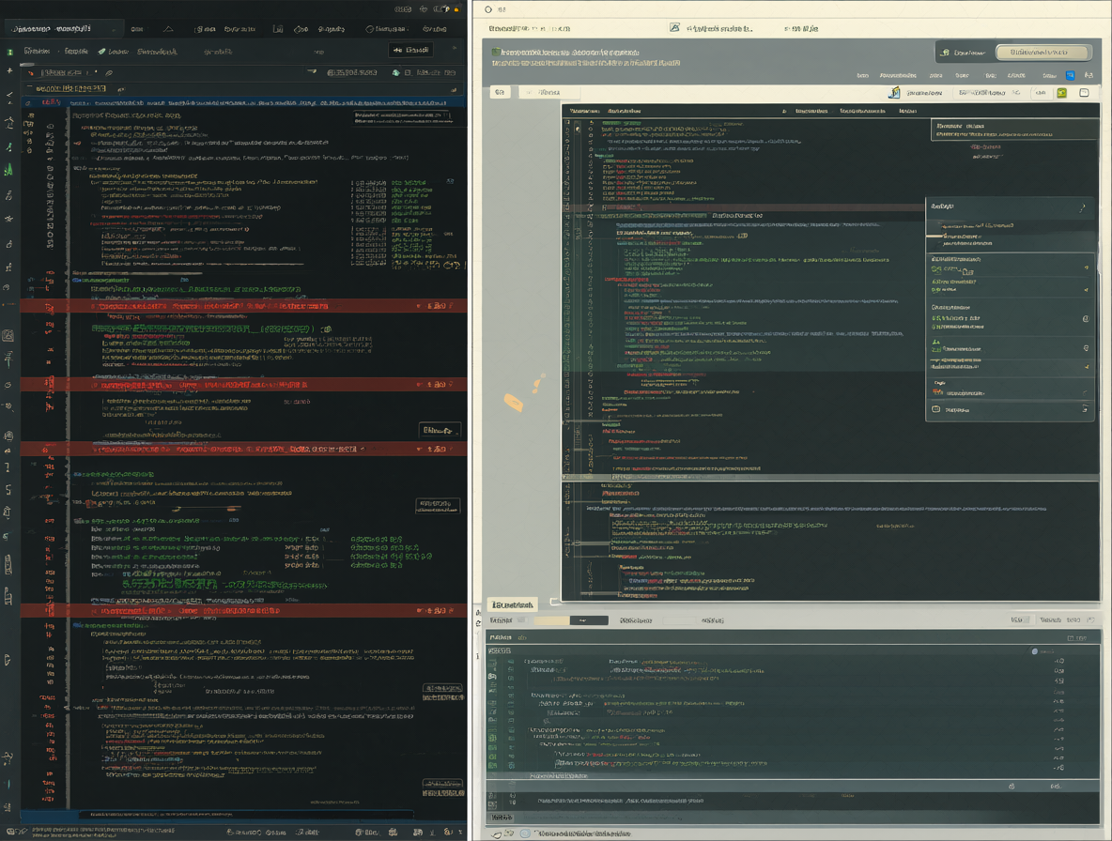Screen dimensions: 1112x841
Task: Click the plus icon in left sidebar
Action: pos(9,70)
